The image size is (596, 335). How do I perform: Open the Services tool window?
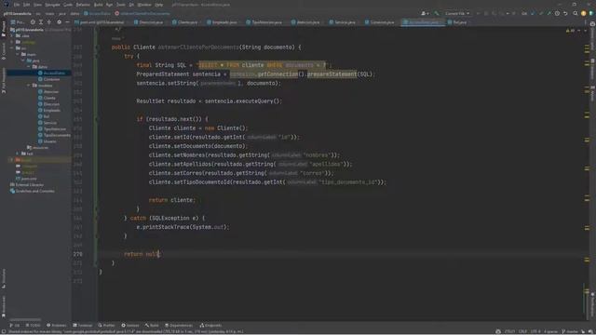click(x=130, y=325)
